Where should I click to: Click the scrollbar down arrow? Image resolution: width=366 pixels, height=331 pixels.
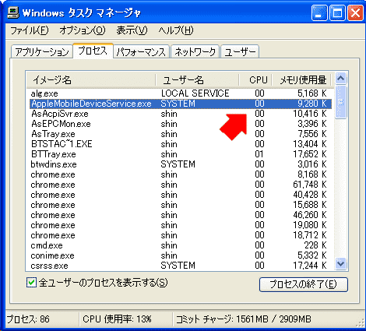[x=340, y=263]
